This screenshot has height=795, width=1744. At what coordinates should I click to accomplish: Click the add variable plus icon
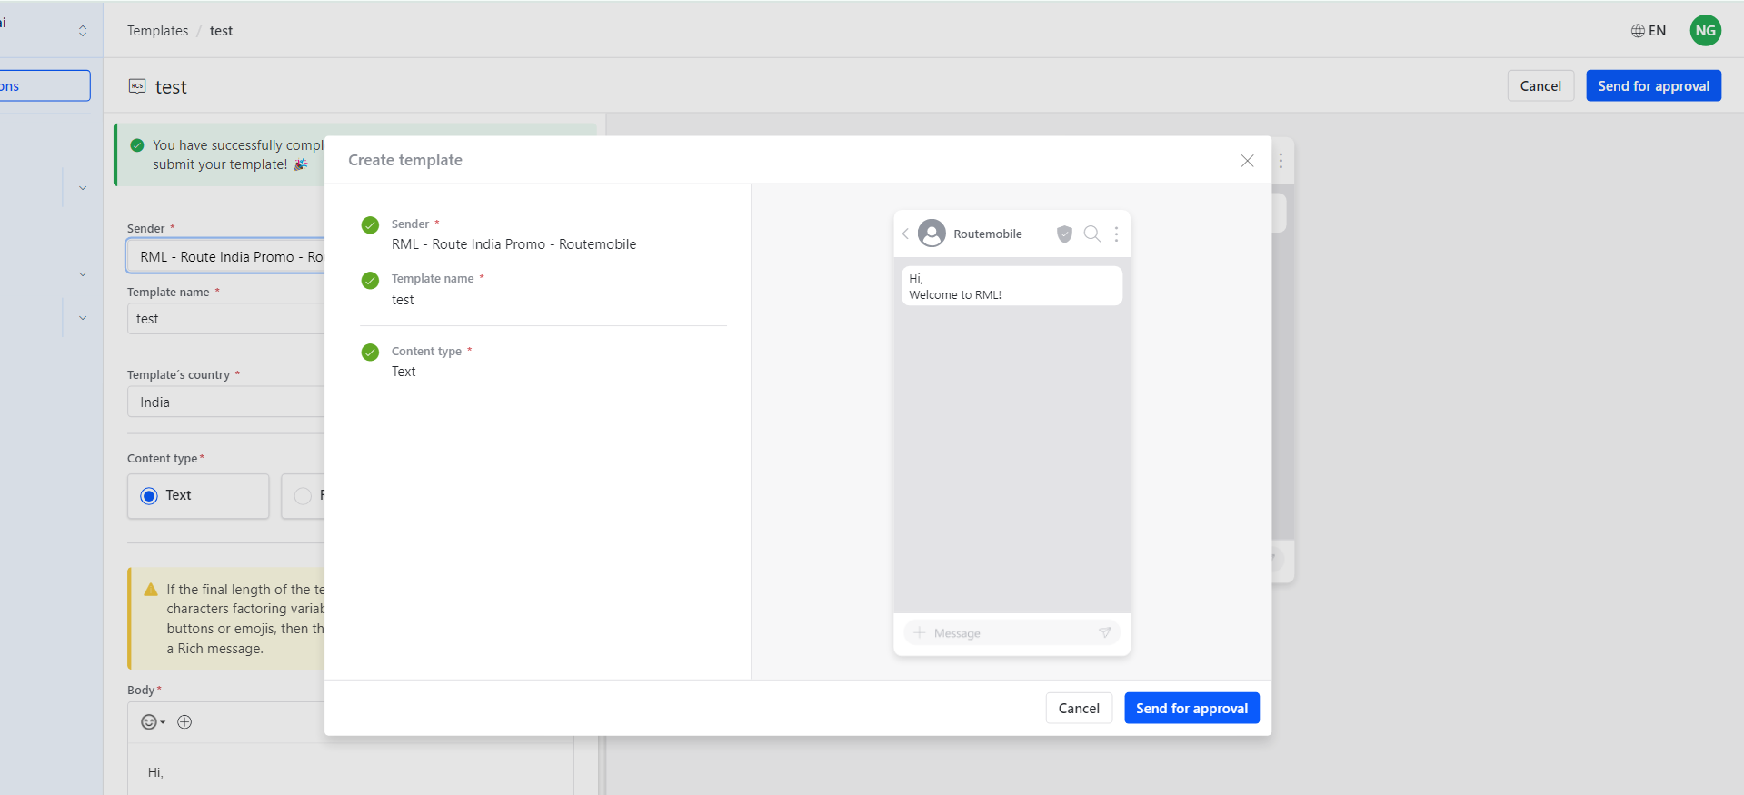pyautogui.click(x=184, y=721)
